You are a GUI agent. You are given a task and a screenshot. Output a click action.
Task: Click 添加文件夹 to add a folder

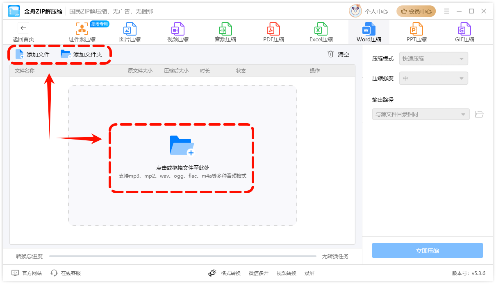pos(82,54)
